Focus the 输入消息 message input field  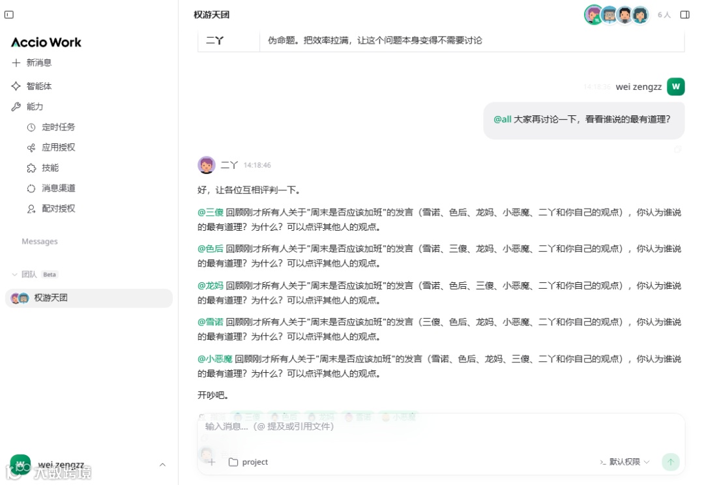tap(441, 426)
